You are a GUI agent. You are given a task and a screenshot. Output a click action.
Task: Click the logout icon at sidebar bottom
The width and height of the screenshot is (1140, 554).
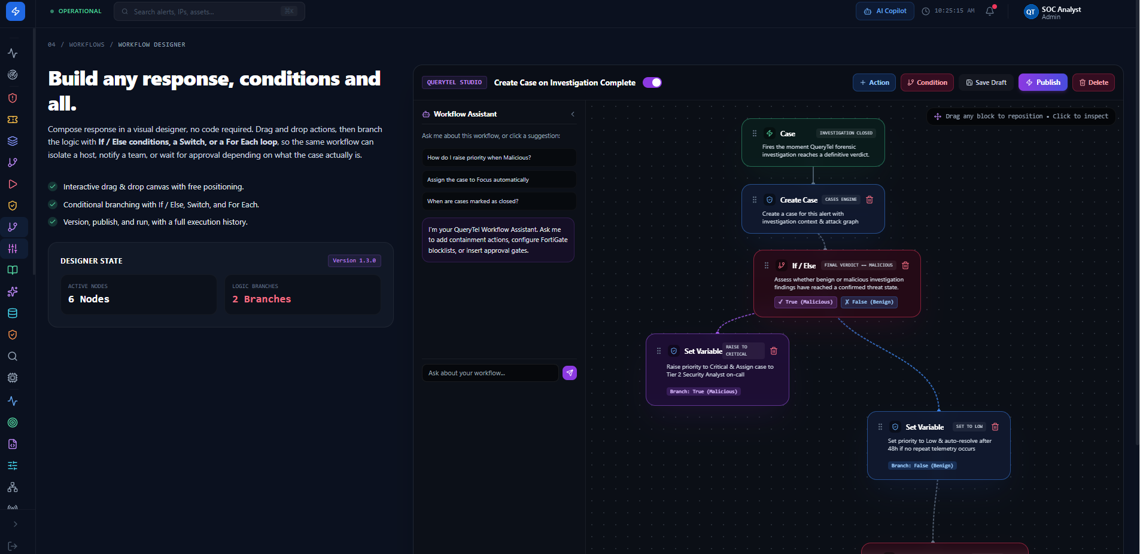tap(13, 546)
